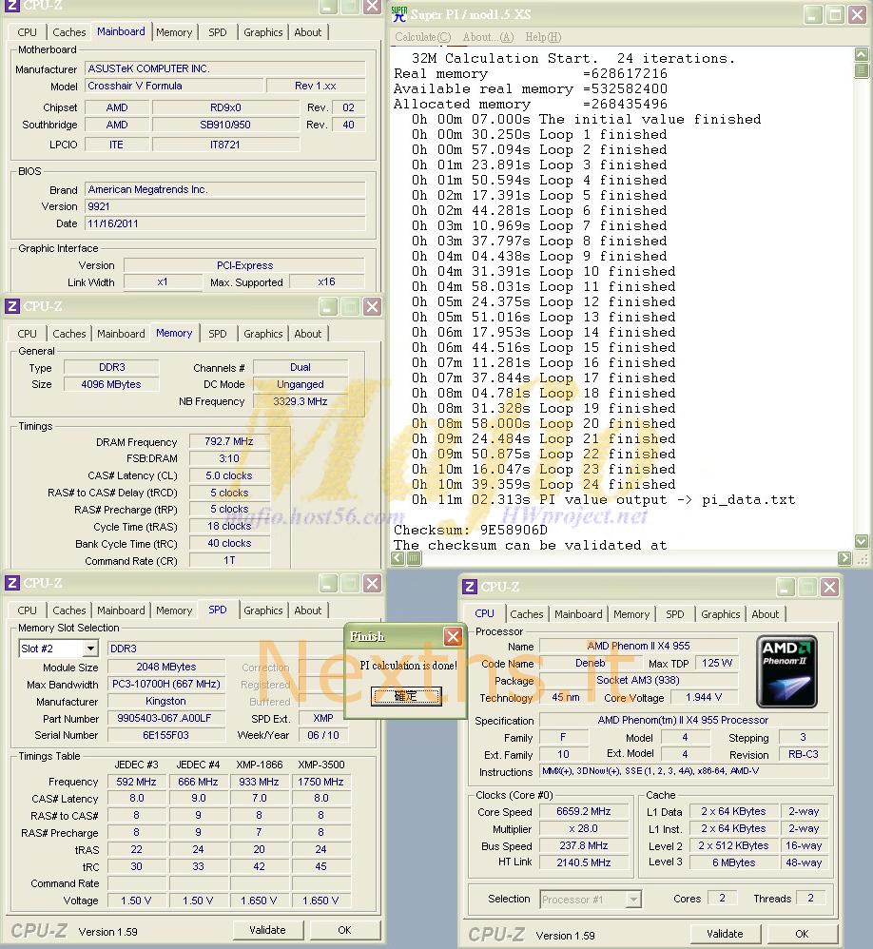
Task: Click the Phenom II processor logo
Action: 786,671
